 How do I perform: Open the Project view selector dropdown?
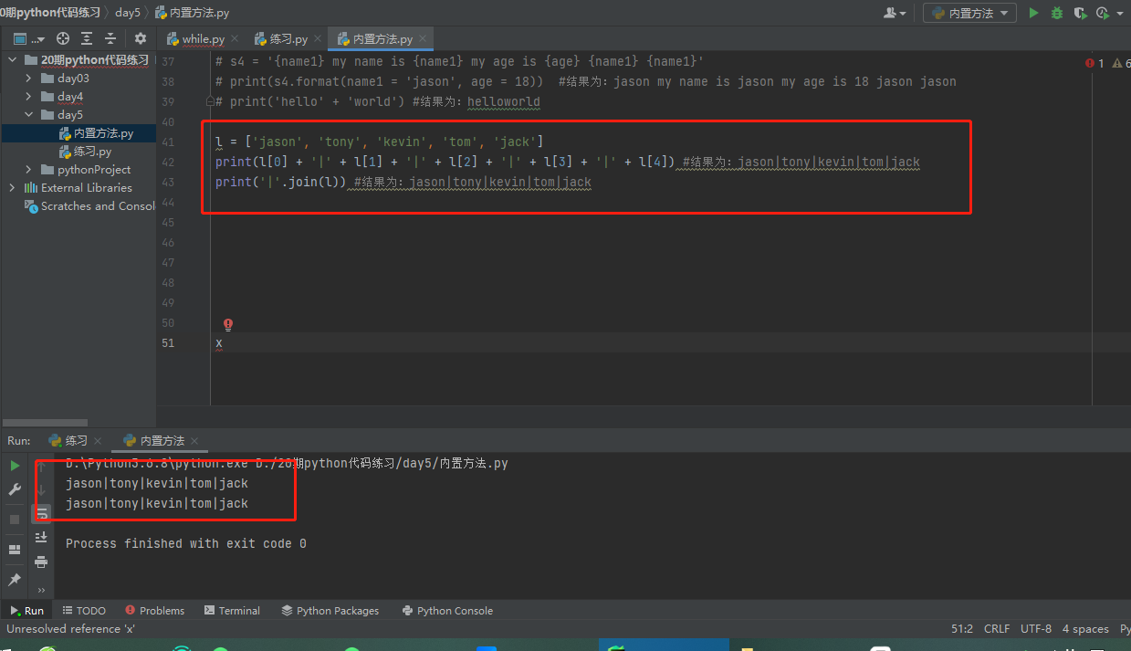[x=29, y=38]
